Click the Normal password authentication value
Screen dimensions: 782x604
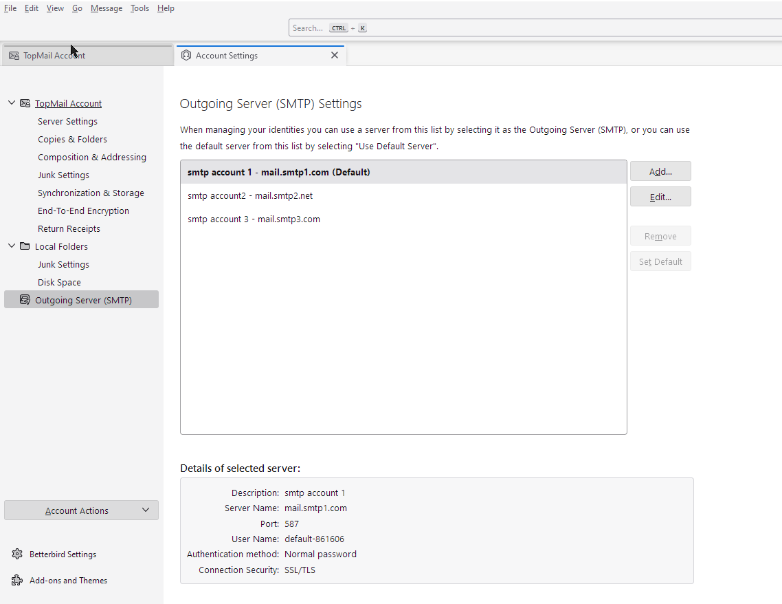point(320,554)
